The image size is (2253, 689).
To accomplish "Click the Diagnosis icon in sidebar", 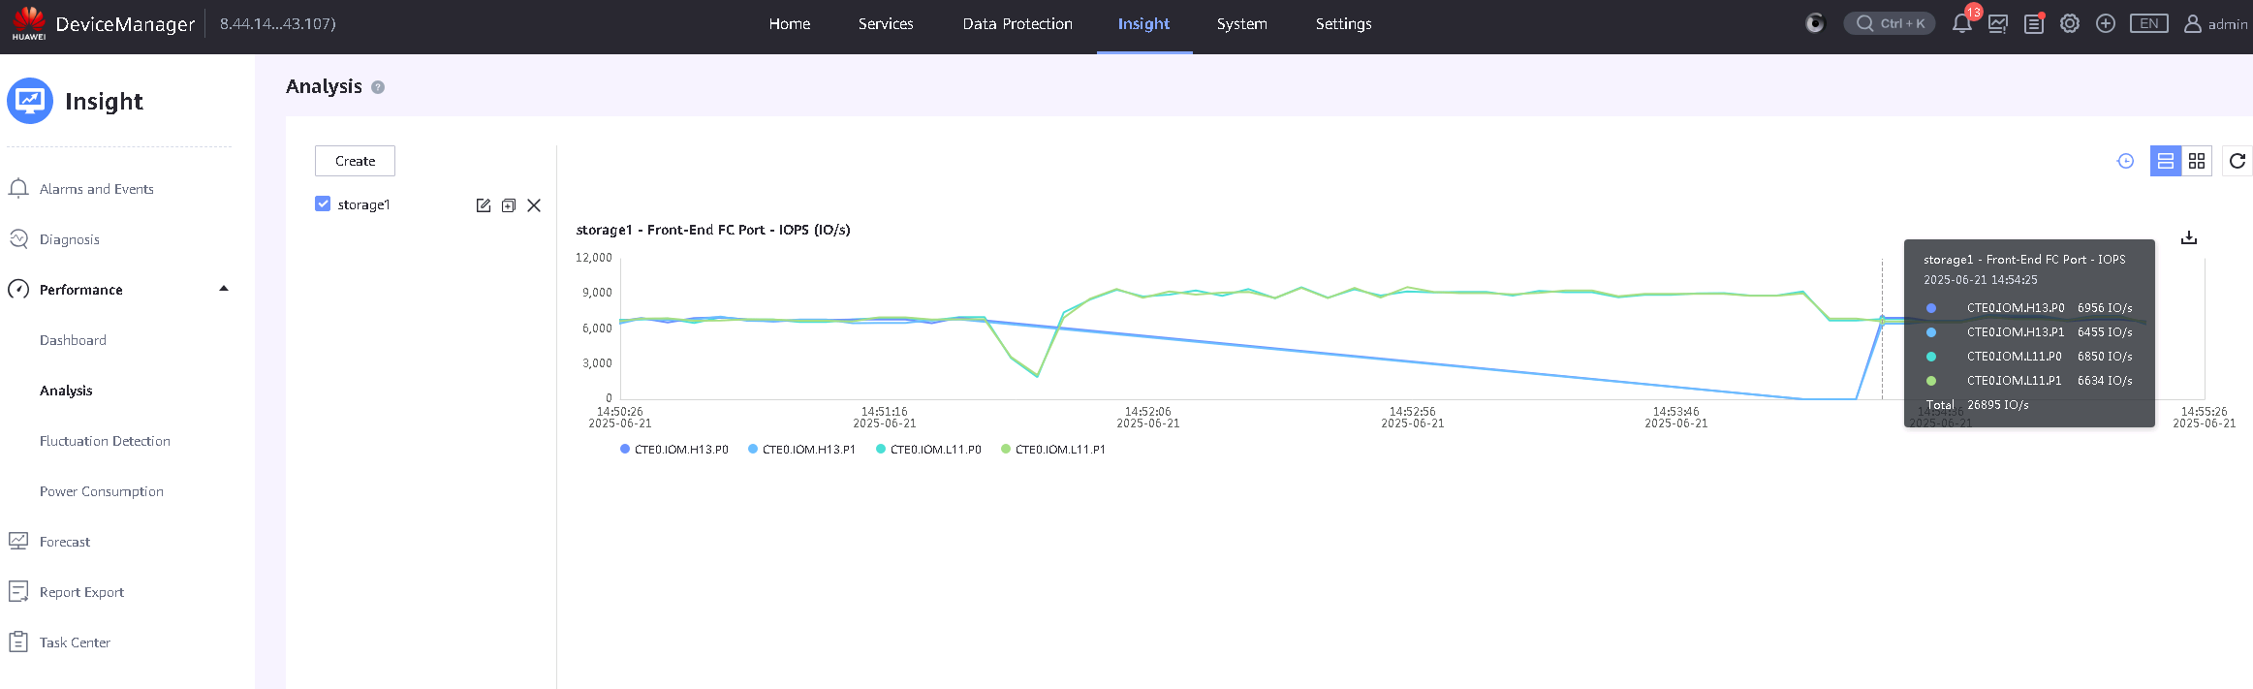I will click(18, 238).
